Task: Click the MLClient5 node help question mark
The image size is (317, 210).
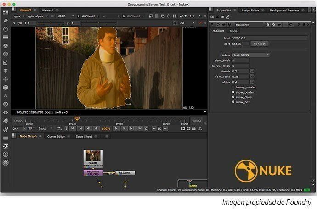Action: [299, 25]
